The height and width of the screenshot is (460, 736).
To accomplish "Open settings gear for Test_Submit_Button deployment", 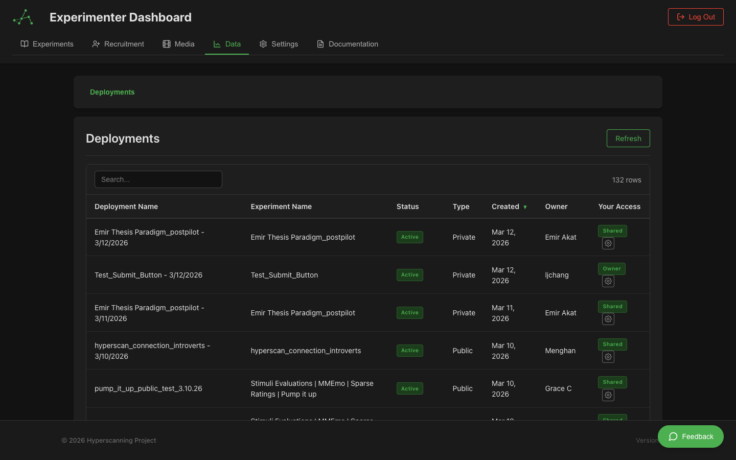I will [608, 281].
